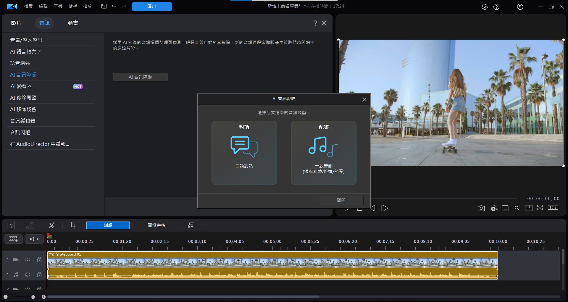
Task: Select the 對話 spoken dialogue option
Action: (x=244, y=153)
